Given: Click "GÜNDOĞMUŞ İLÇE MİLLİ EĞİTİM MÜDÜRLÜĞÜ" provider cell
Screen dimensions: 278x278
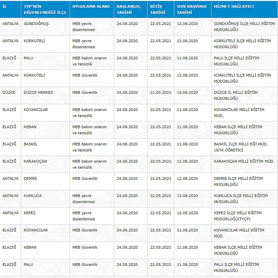Looking at the screenshot, I should coord(244,27).
